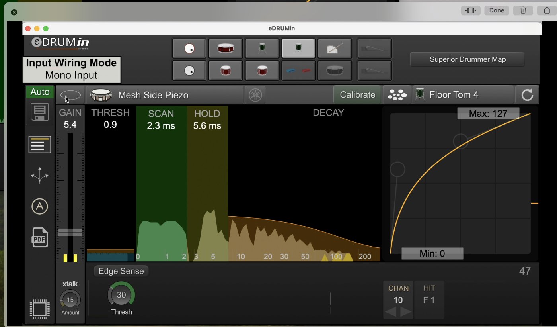Select the blue and red pads input

(298, 70)
